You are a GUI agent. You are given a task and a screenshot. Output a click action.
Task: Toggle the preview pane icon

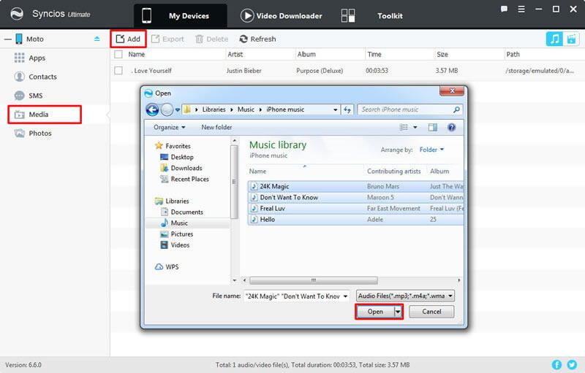click(x=432, y=127)
